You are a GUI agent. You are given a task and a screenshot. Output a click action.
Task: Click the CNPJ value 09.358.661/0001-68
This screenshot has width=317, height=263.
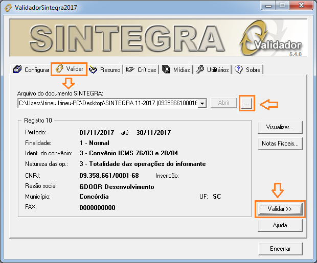pos(109,176)
